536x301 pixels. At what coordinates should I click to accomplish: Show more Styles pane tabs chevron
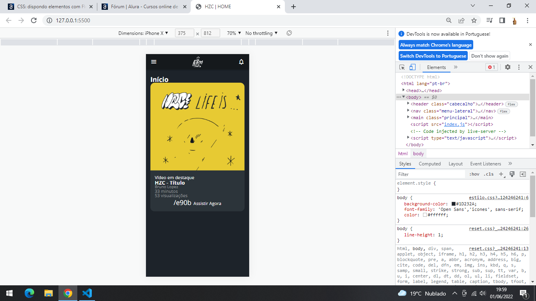click(510, 163)
